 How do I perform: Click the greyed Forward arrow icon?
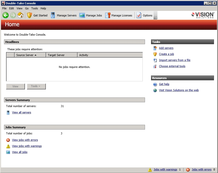coord(13,15)
